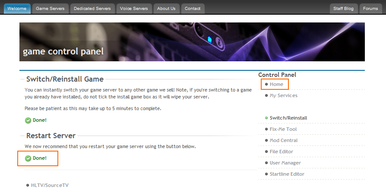Click the restart recommendation sentence
Viewport: 386px width, 196px height.
click(x=110, y=146)
